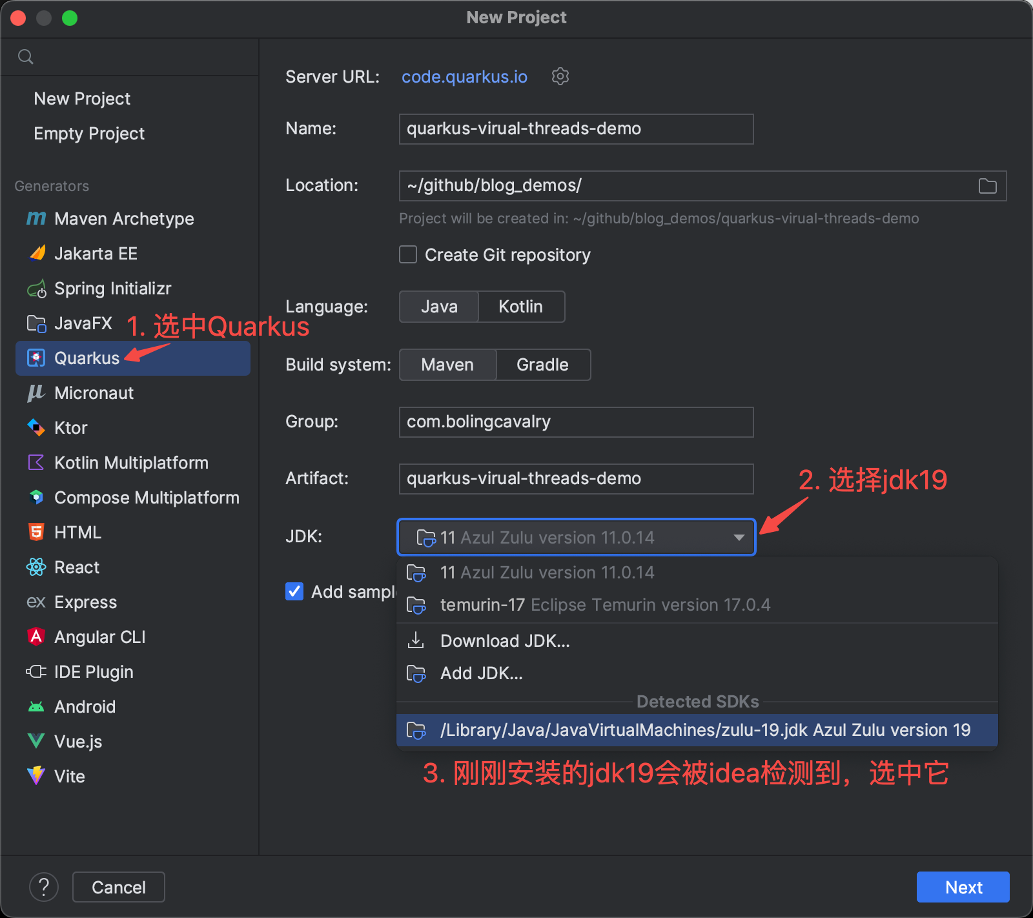The height and width of the screenshot is (918, 1033).
Task: Click the Next button
Action: coord(963,887)
